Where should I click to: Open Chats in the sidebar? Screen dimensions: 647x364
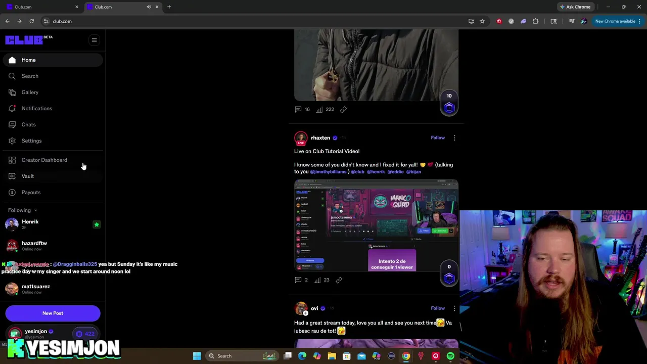[53, 124]
